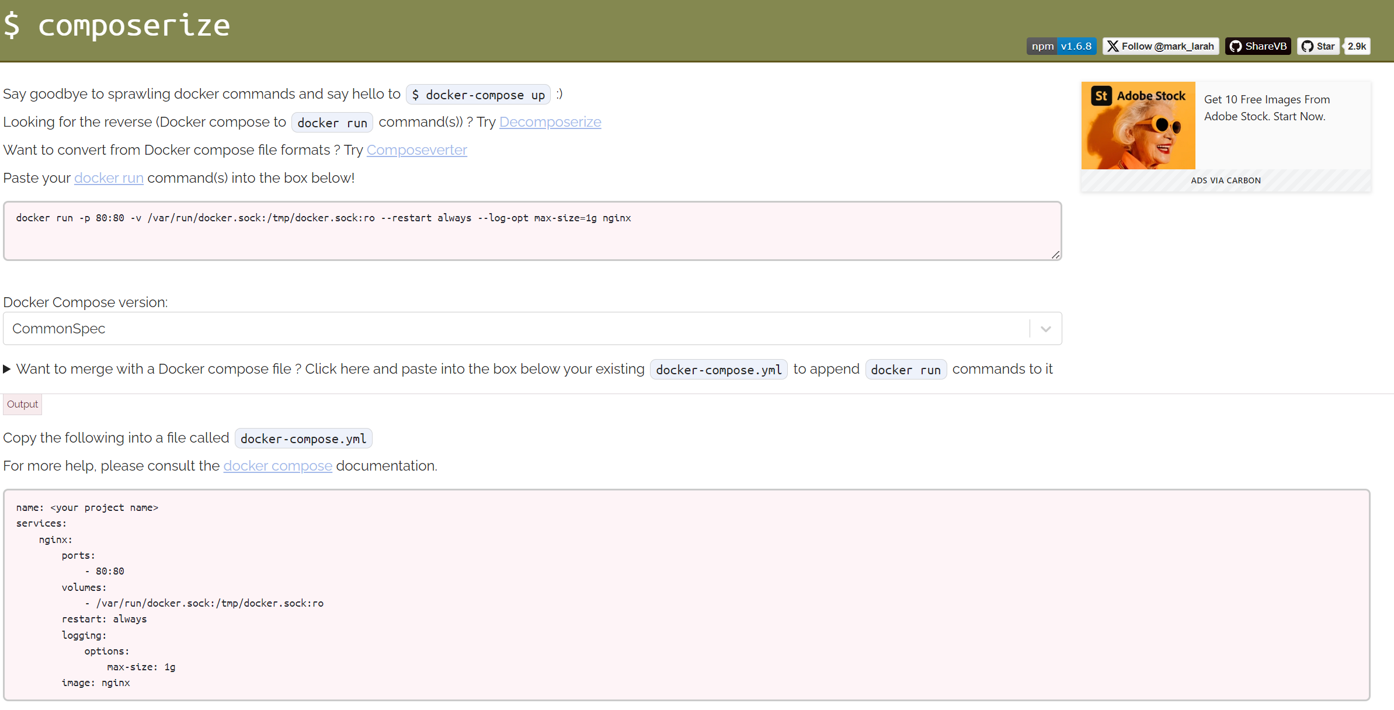This screenshot has width=1394, height=710.
Task: Follow the docker compose documentation link
Action: (x=277, y=465)
